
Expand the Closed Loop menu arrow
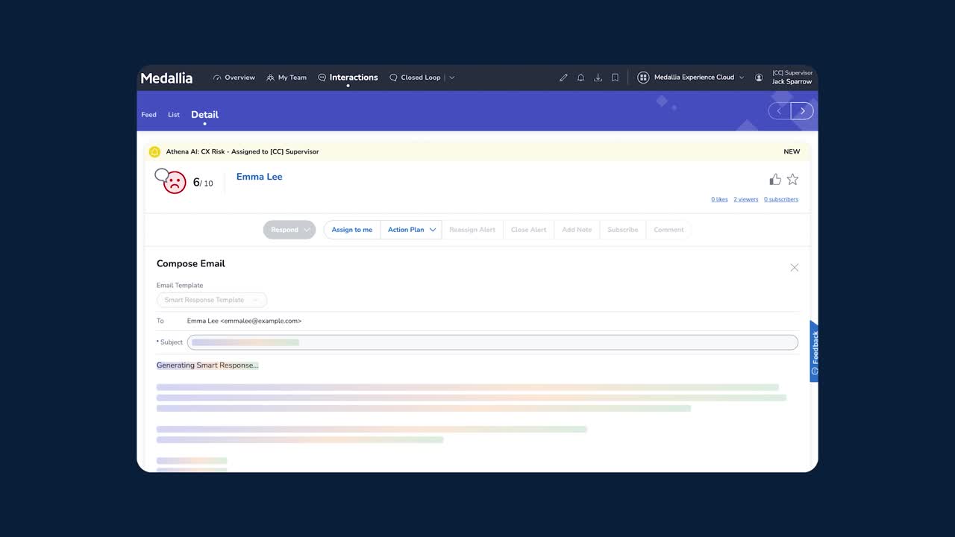[451, 78]
